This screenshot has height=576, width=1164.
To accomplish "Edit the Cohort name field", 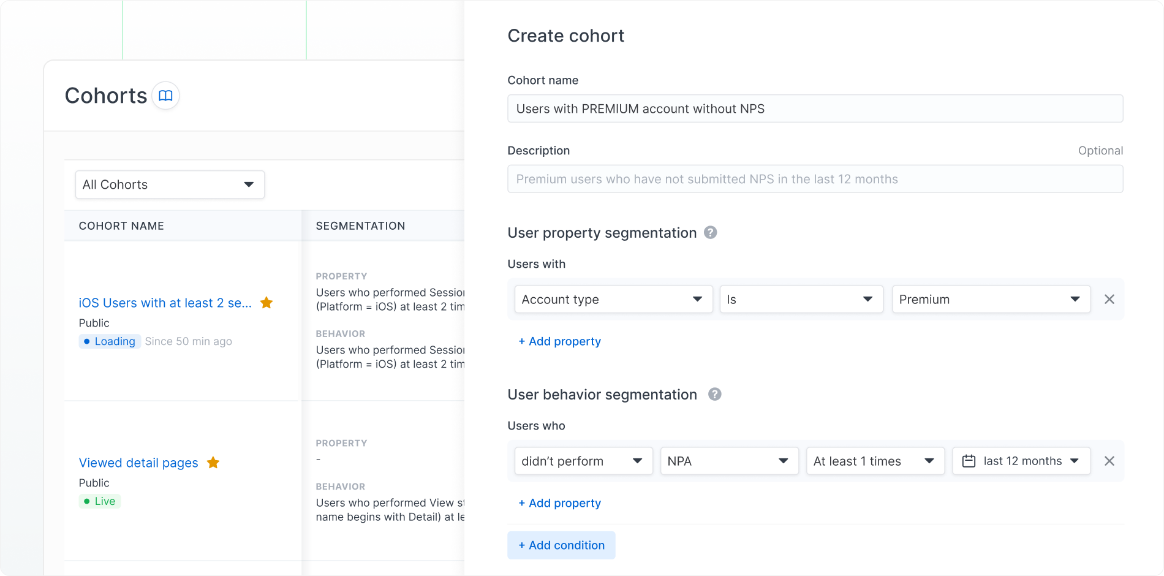I will (x=815, y=108).
